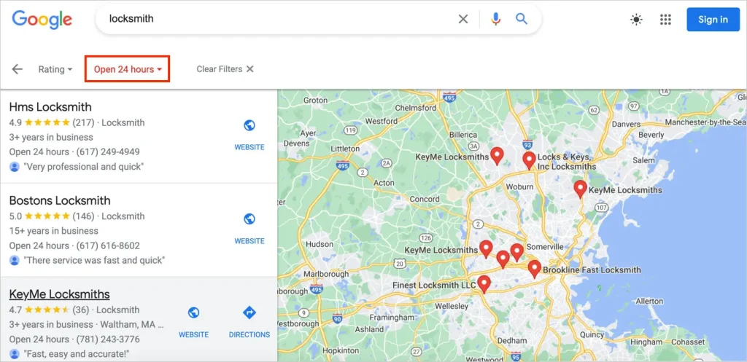Start voice search with the microphone icon
This screenshot has height=362, width=747.
coord(495,19)
